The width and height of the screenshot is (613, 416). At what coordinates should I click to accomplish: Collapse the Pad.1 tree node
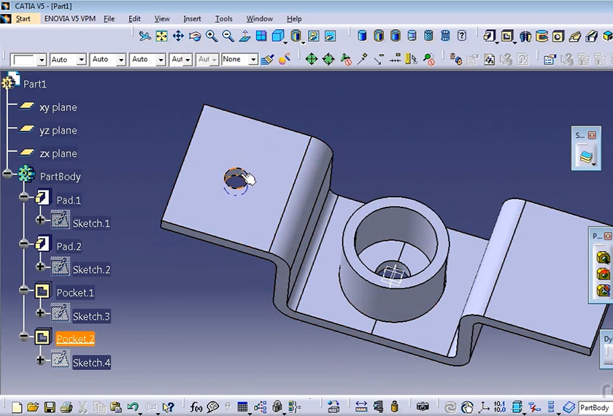(x=24, y=197)
